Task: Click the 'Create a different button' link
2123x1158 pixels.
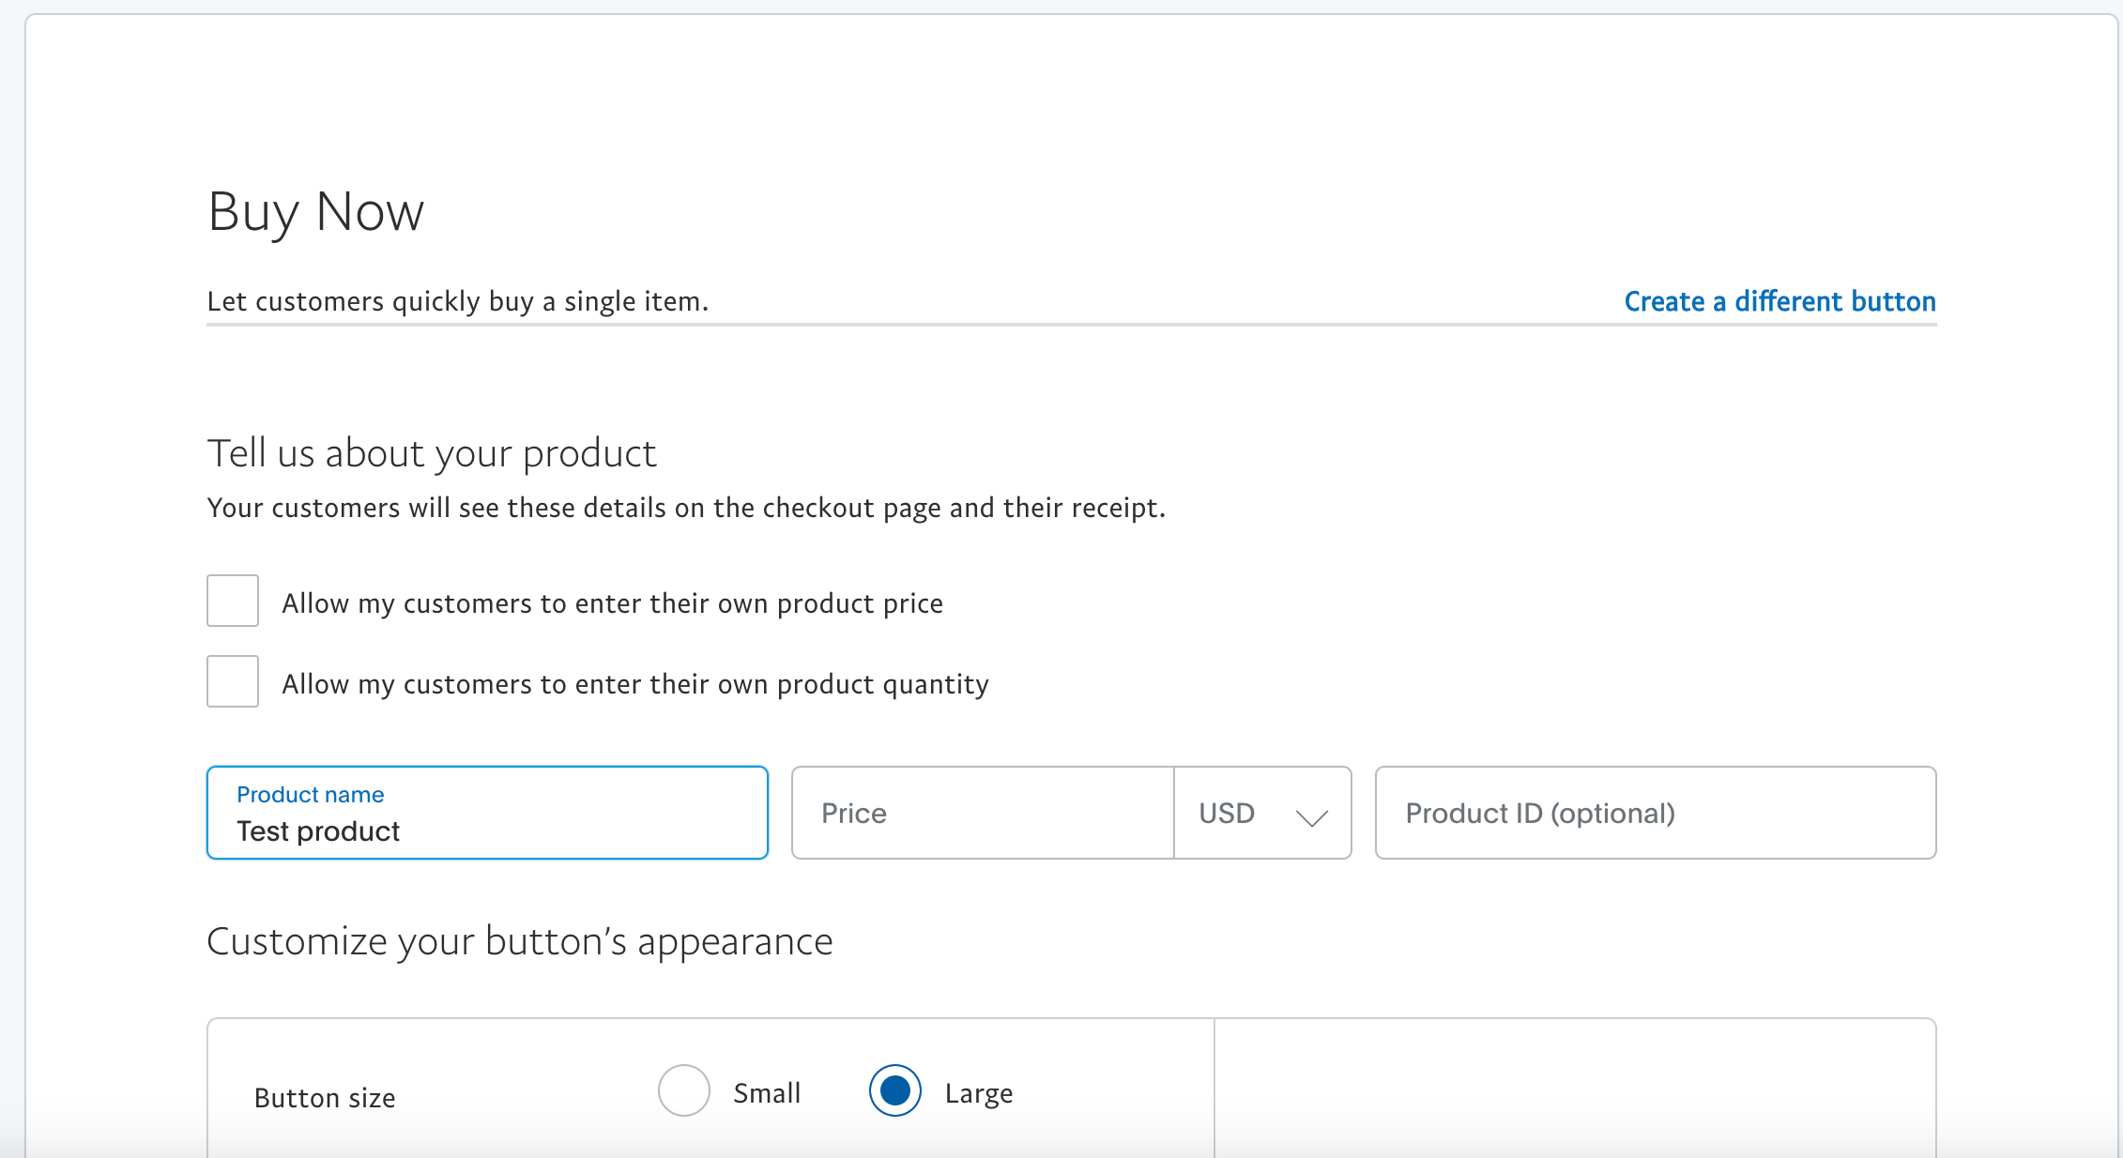Action: point(1779,301)
